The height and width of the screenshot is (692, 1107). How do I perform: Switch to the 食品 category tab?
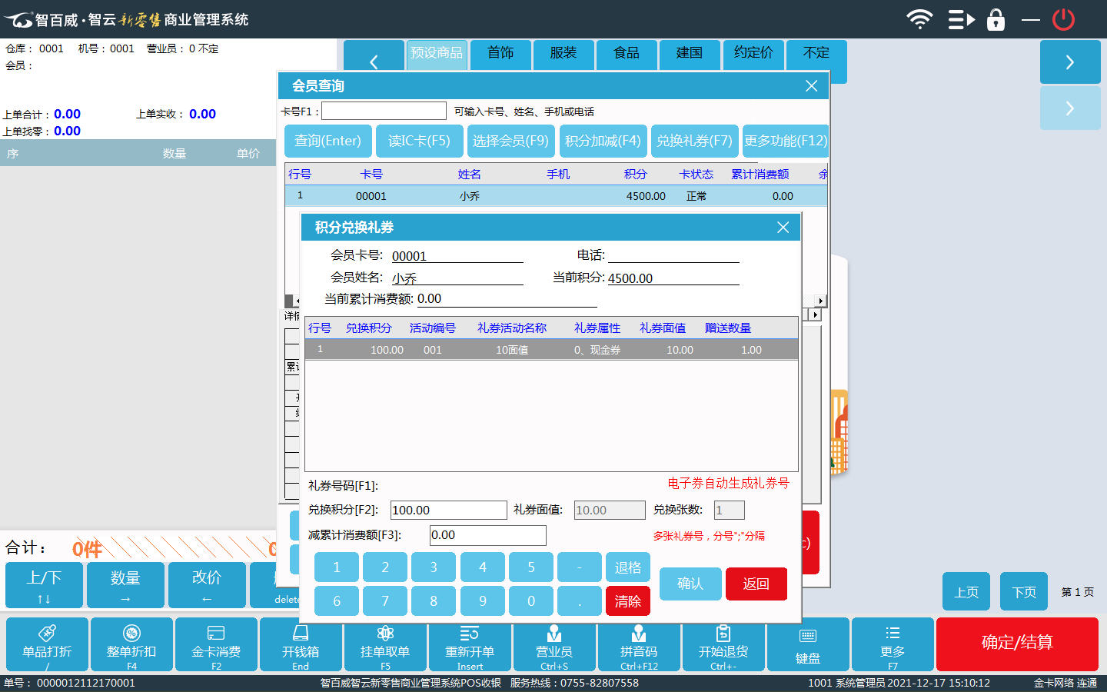tap(627, 53)
